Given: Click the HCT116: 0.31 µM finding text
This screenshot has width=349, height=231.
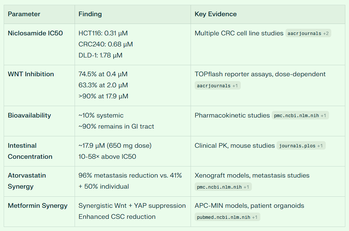Looking at the screenshot, I should tap(103, 33).
